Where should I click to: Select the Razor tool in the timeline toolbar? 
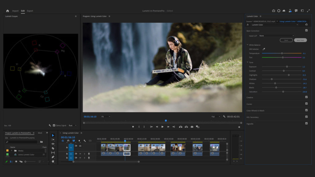pyautogui.click(x=53, y=148)
